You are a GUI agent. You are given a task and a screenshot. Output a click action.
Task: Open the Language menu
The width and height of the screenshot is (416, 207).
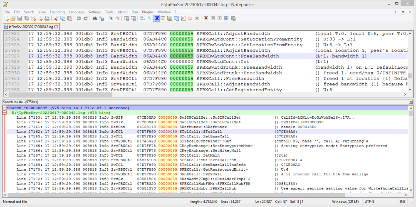[x=77, y=12]
